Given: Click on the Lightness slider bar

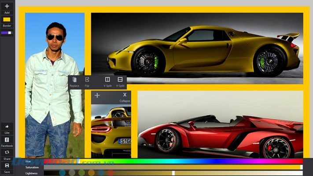Looking at the screenshot, I should coord(172,173).
